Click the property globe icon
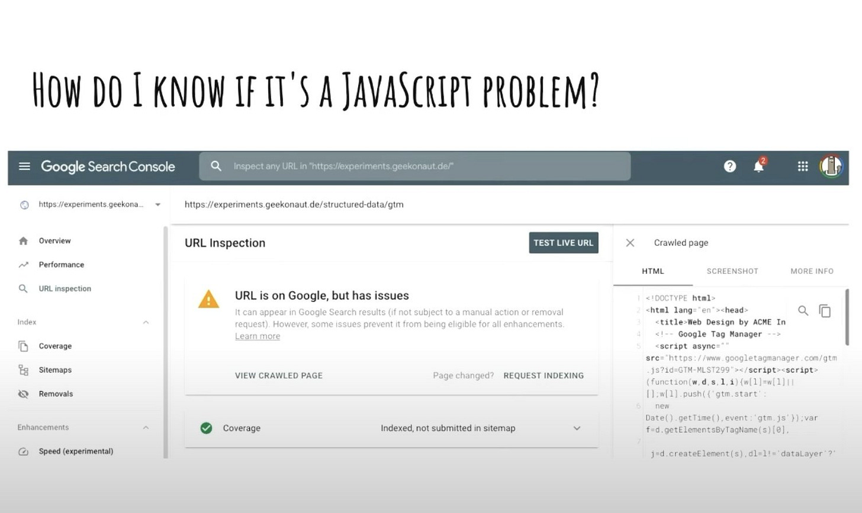The height and width of the screenshot is (513, 862). [x=24, y=205]
